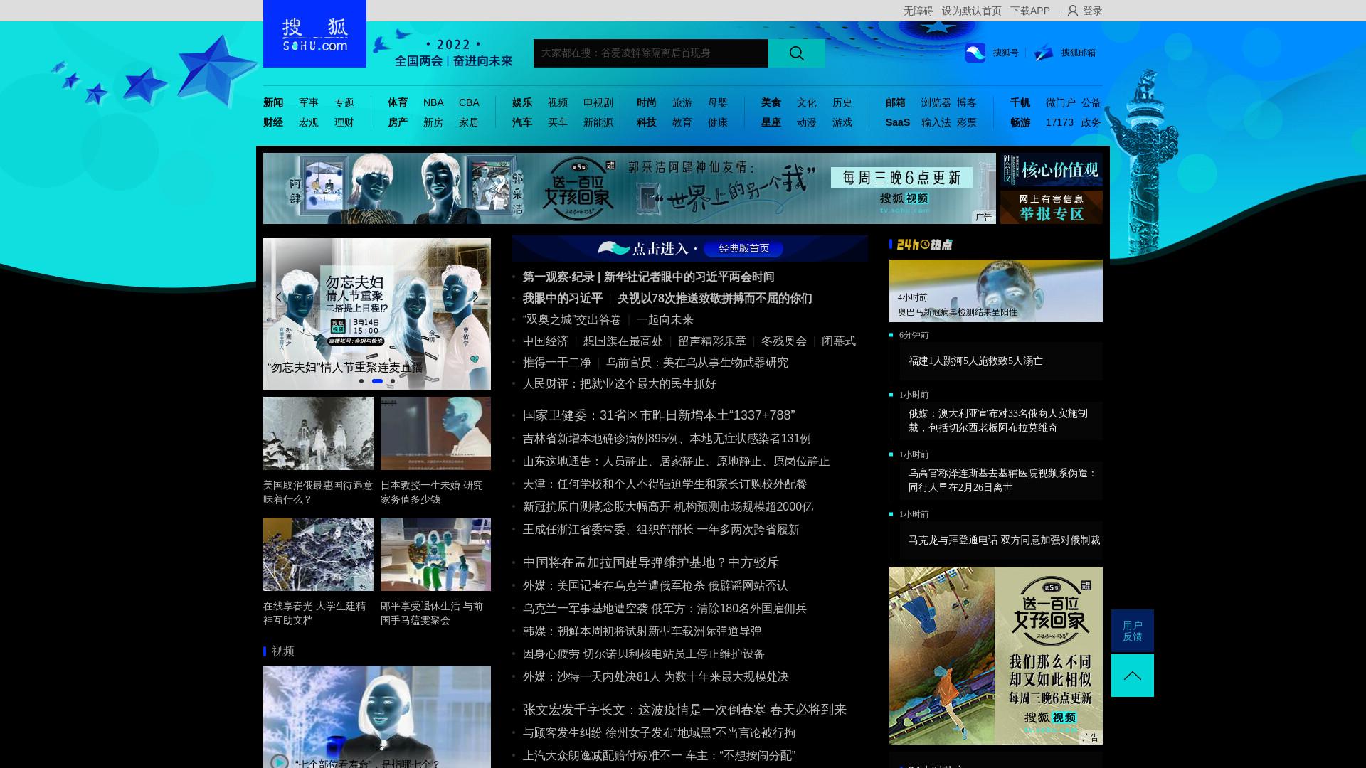
Task: Click the heart icon on carousel image
Action: tap(475, 359)
